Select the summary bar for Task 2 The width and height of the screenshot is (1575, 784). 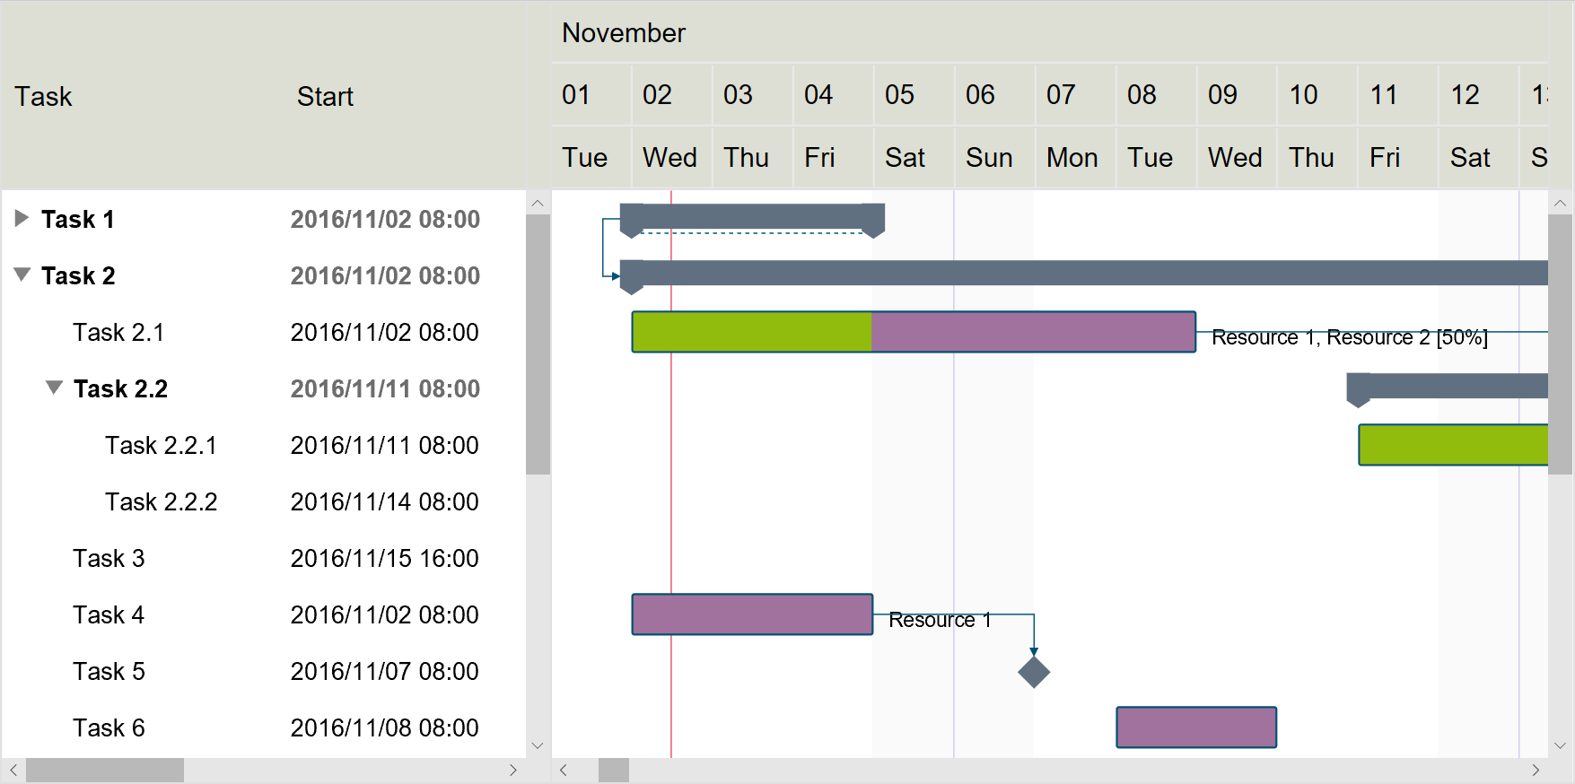pyautogui.click(x=987, y=274)
